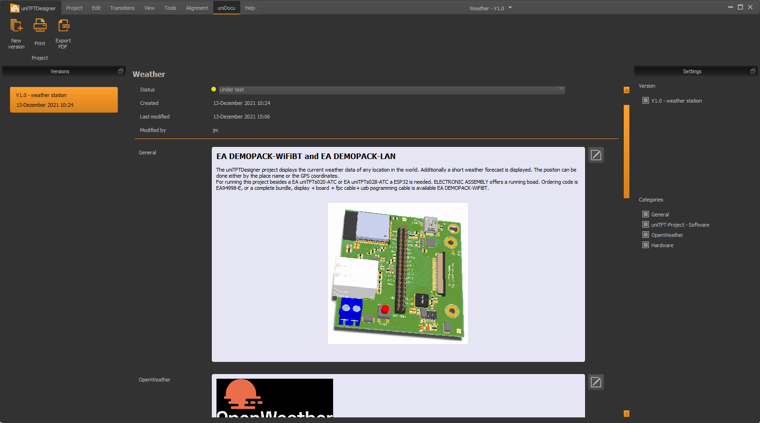This screenshot has width=760, height=423.
Task: Click the orange vertical scrollbar handle
Action: [627, 151]
